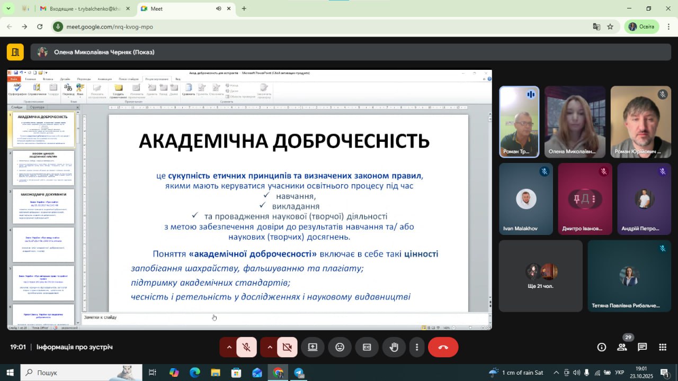Select the Meet browser tab
This screenshot has width=678, height=381.
(x=180, y=8)
